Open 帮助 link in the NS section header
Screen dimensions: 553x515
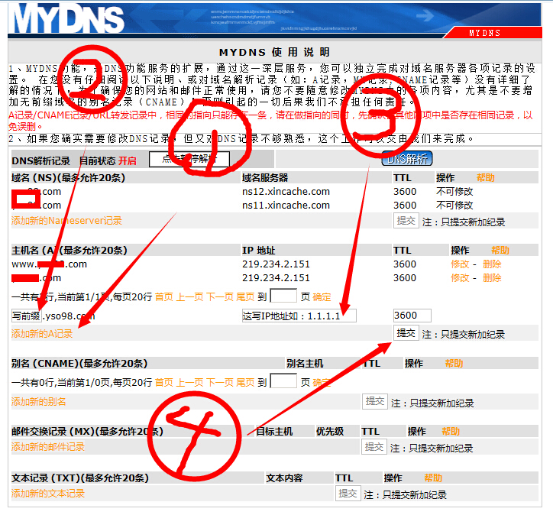point(486,177)
